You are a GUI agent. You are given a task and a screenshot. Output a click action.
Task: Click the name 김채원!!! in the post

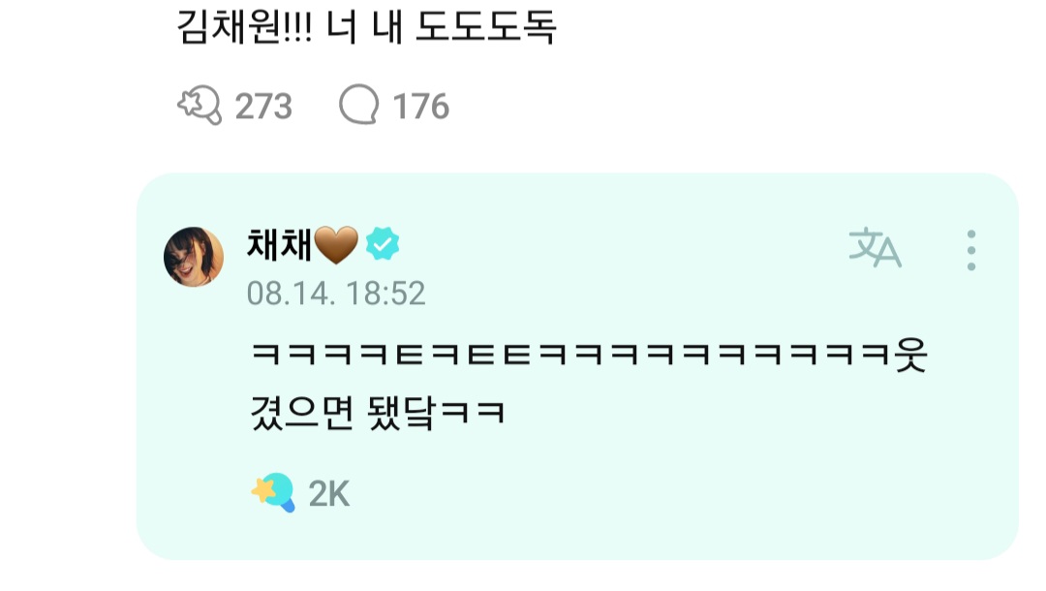[x=244, y=27]
